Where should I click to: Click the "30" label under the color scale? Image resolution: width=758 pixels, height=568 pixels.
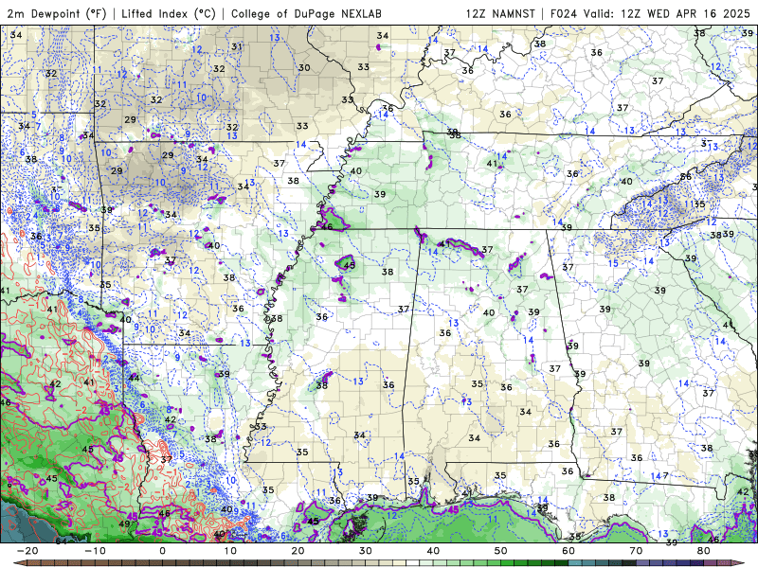[x=366, y=551]
